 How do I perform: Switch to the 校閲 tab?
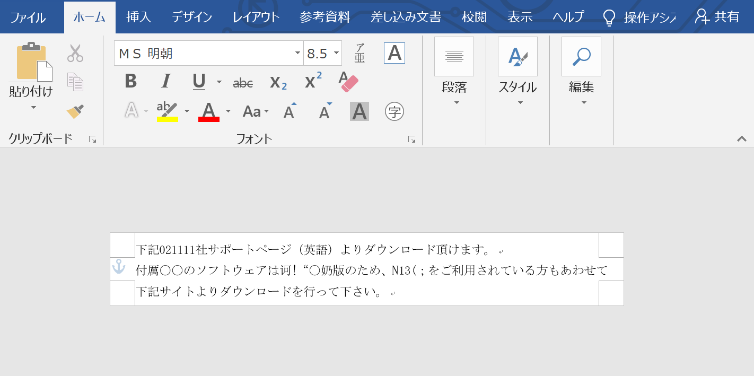[x=474, y=17]
